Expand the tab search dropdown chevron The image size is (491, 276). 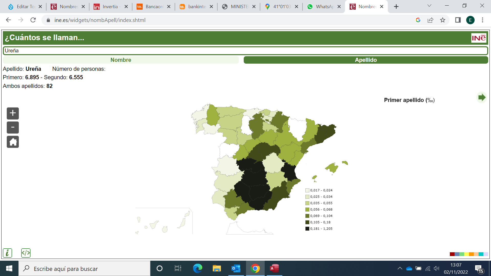pyautogui.click(x=429, y=6)
